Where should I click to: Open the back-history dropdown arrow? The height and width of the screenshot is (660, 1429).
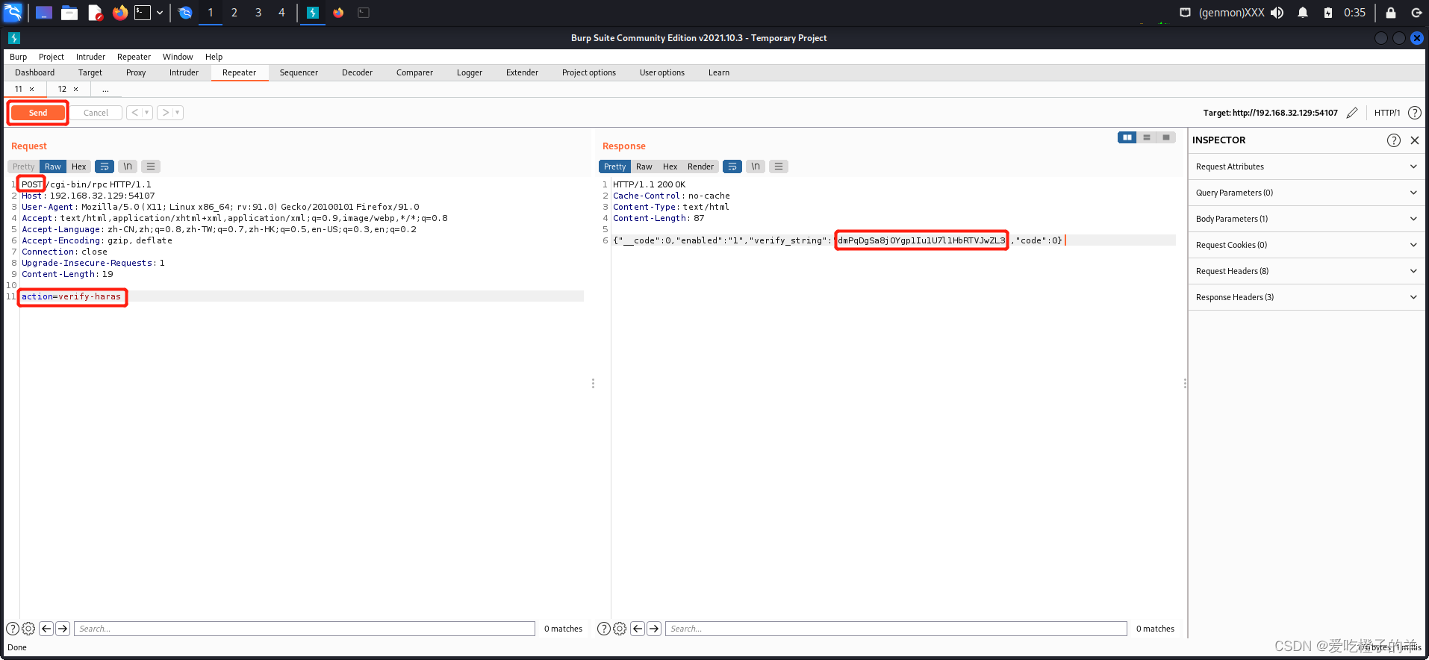tap(147, 113)
